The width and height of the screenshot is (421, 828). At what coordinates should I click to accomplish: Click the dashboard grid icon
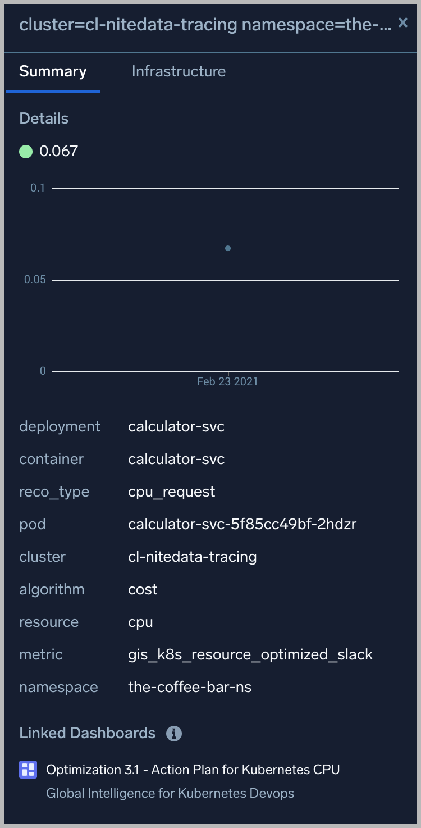(28, 770)
